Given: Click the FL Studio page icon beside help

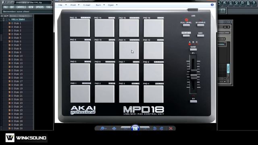Looking at the screenshot, I should (248, 3).
